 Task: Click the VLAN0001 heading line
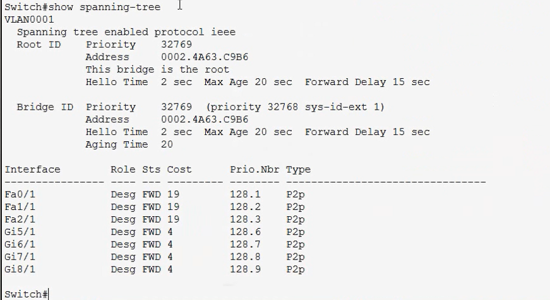30,20
